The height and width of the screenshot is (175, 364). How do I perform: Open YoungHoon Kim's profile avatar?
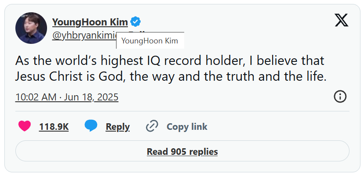[x=31, y=28]
